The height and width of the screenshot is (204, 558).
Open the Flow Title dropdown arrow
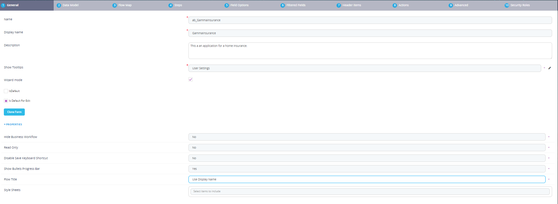[x=549, y=180]
